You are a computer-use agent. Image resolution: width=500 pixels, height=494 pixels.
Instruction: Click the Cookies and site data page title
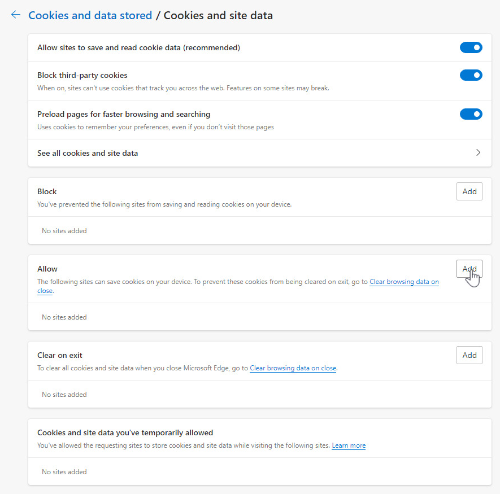click(x=218, y=15)
